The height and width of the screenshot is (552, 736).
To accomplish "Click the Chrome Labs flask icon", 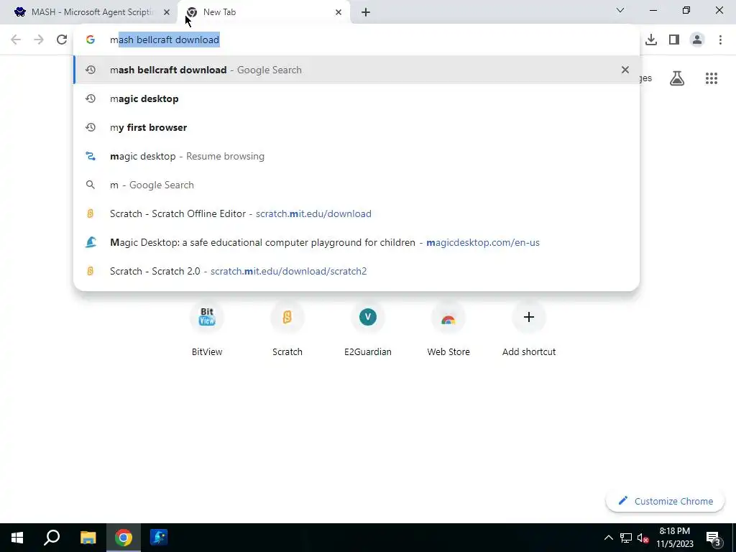I will pos(677,78).
